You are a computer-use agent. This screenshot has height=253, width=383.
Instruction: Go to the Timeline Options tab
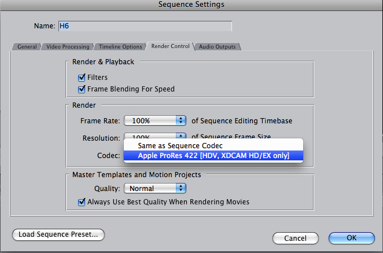pyautogui.click(x=120, y=46)
